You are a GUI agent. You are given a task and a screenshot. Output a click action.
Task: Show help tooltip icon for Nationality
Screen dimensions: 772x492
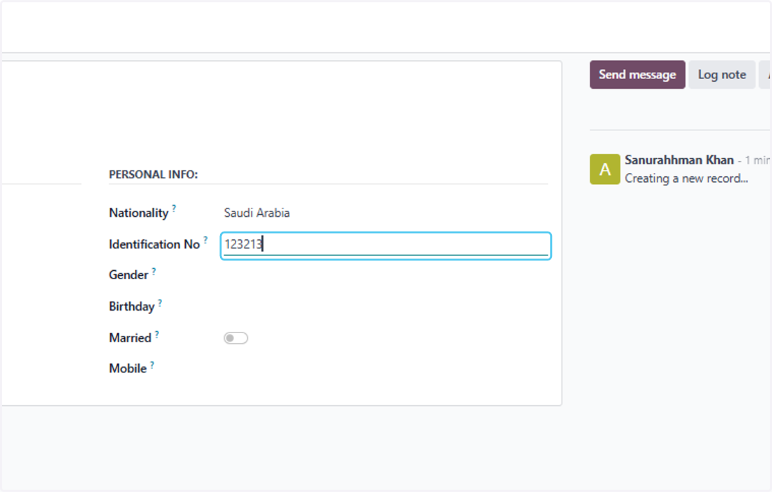(174, 208)
